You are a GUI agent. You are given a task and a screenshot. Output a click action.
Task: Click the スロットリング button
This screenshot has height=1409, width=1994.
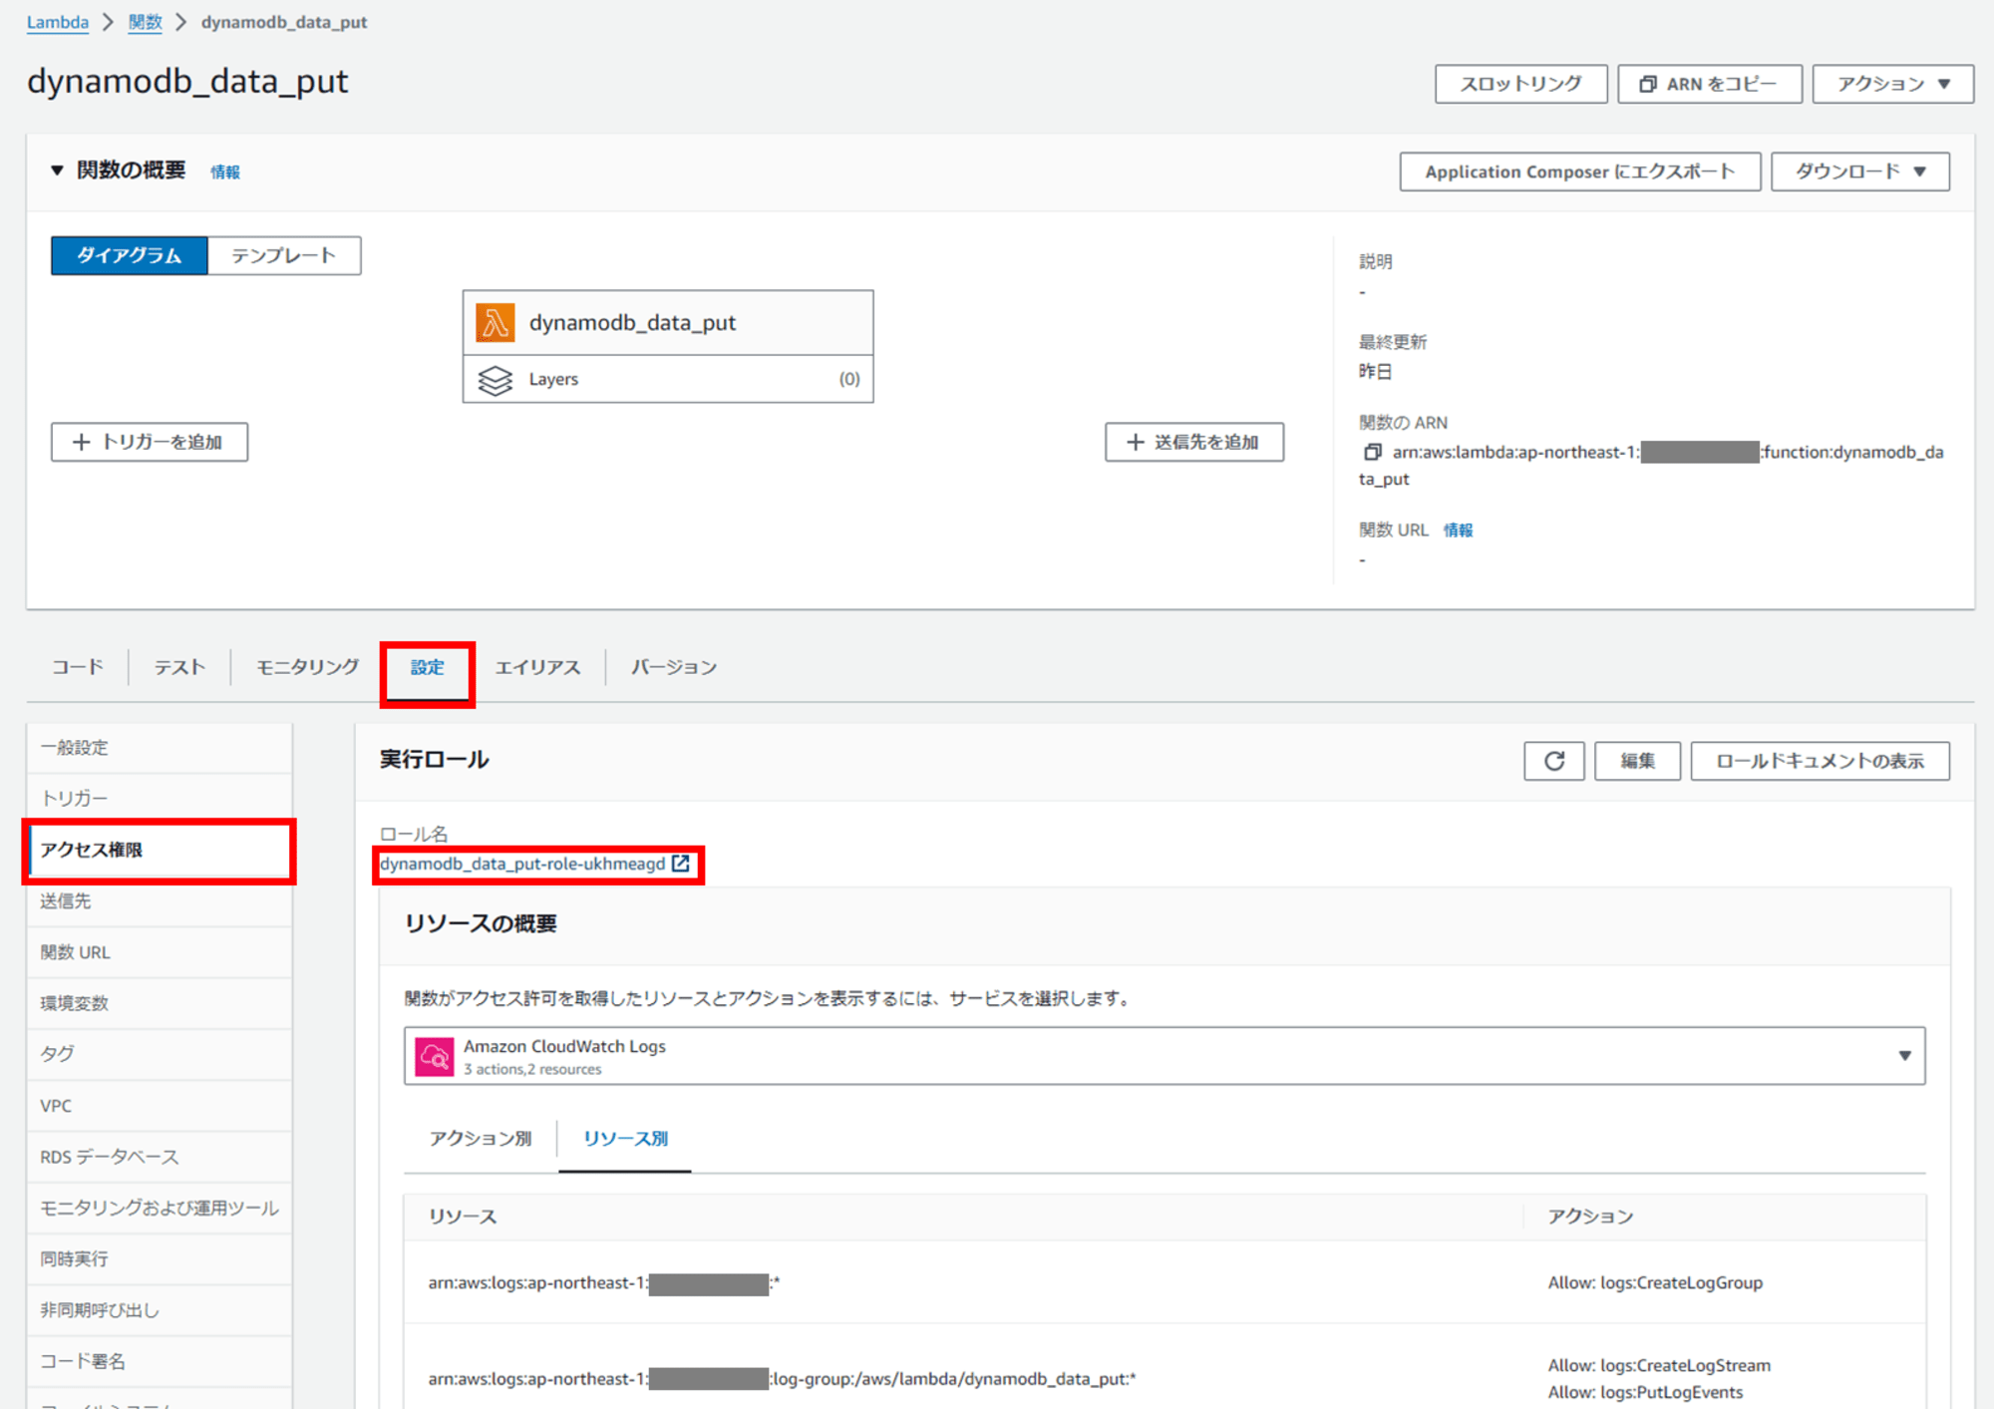click(x=1520, y=84)
